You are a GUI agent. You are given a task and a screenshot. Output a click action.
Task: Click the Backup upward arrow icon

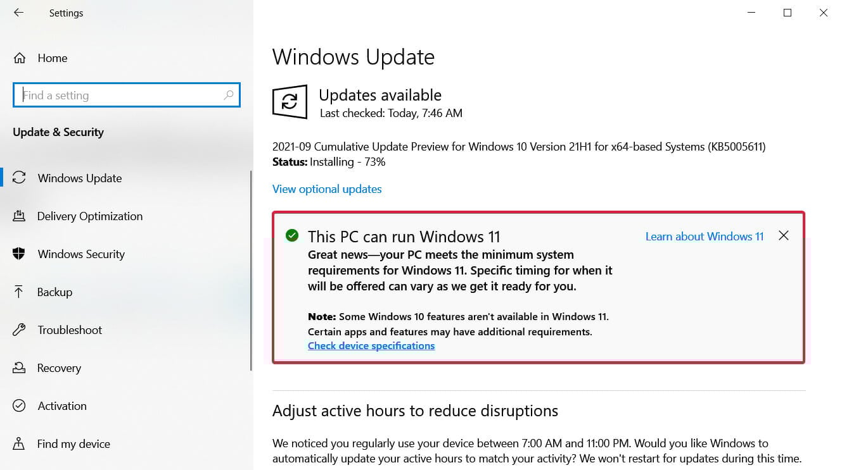pos(19,292)
